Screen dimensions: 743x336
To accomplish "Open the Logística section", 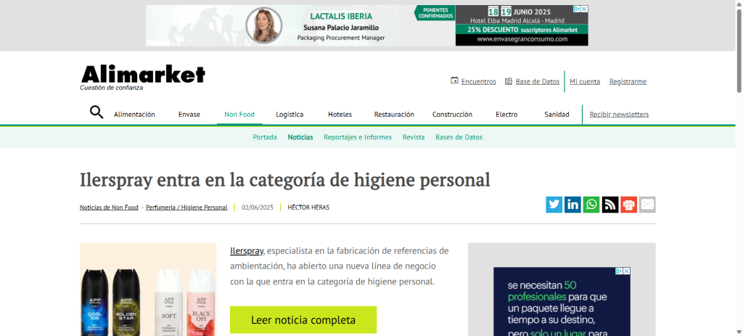I will click(290, 114).
